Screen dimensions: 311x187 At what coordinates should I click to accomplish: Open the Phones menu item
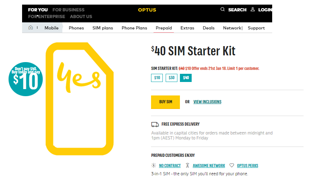pos(76,28)
